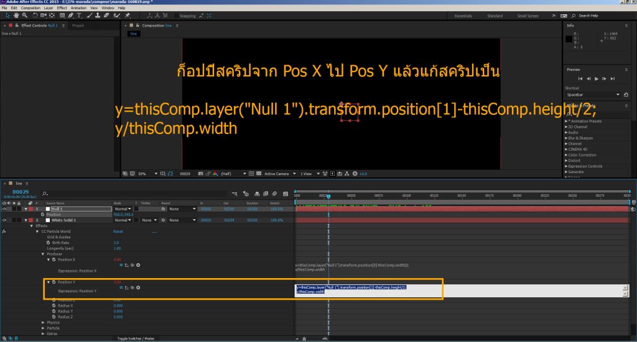Screen dimensions: 637x342
Task: Click the Birth Rate stopwatch icon
Action: 54,243
